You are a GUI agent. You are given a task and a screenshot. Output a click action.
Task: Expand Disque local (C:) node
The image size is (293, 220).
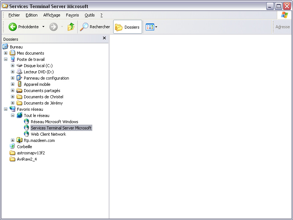pyautogui.click(x=12, y=66)
